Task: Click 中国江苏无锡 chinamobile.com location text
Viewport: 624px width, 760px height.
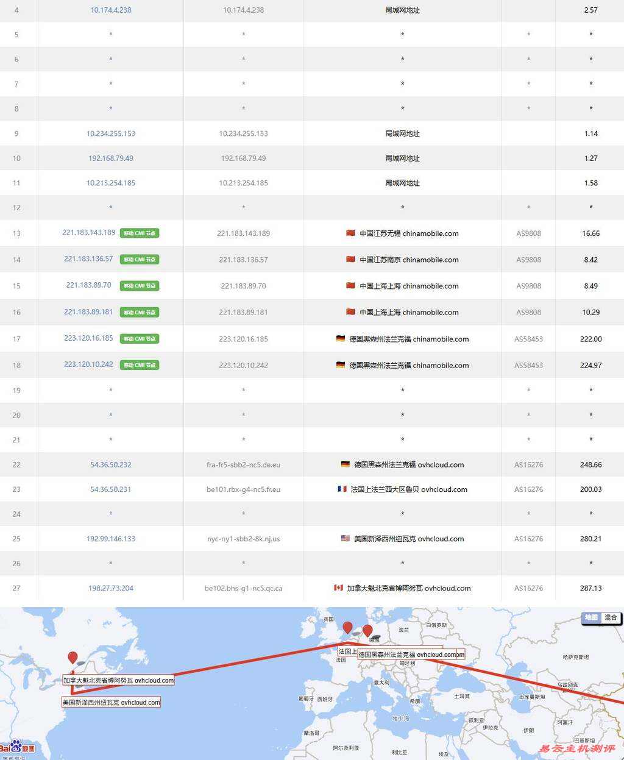Action: pos(409,233)
